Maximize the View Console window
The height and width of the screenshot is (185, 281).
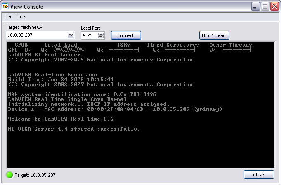coord(265,7)
